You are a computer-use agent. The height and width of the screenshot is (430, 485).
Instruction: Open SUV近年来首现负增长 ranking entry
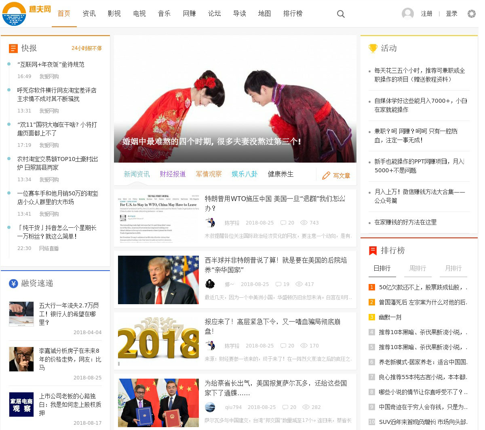(423, 422)
